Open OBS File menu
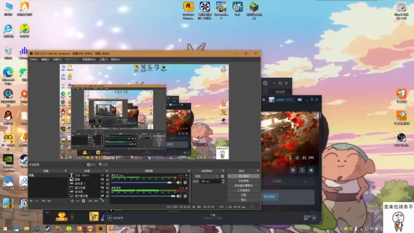 coord(34,60)
